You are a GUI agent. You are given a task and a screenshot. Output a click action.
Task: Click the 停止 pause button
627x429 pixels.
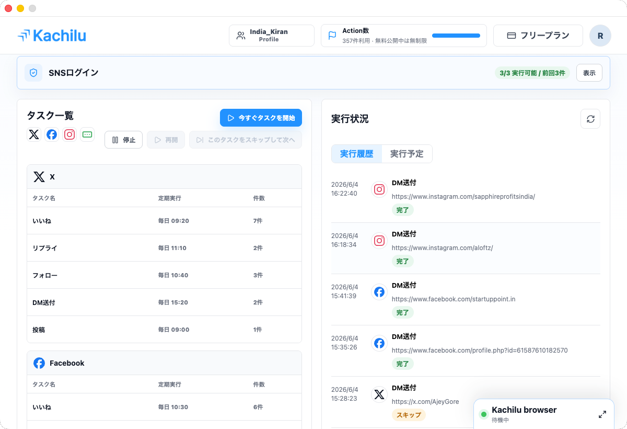click(123, 140)
